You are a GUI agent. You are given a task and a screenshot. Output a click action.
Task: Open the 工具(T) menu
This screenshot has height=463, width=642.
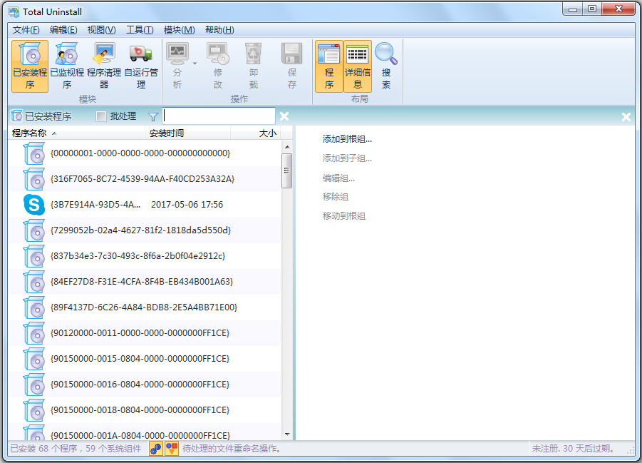pyautogui.click(x=139, y=30)
